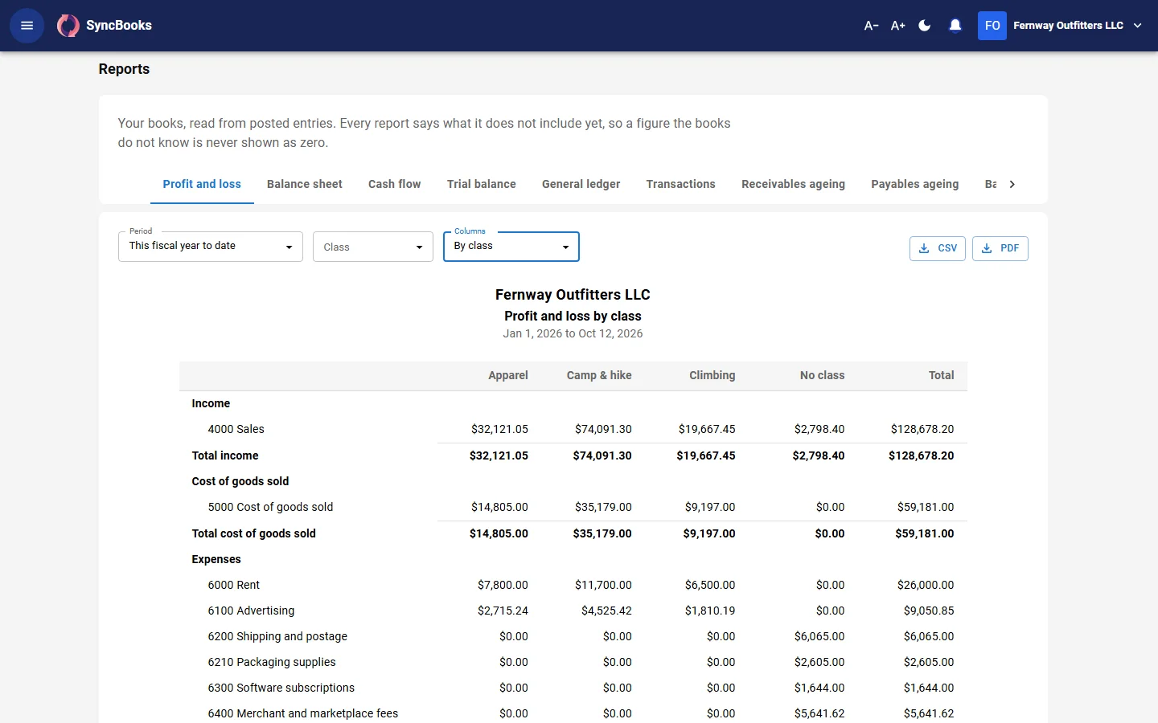Screen dimensions: 1158x723
Task: Click Rent Apparel amount $7,800.00
Action: [x=503, y=585]
